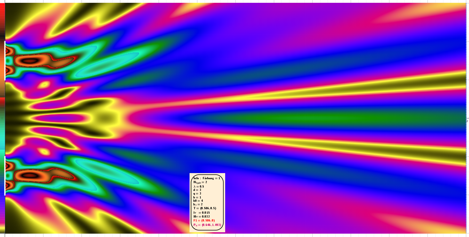Select the 'b0 = 4' value
469x237 pixels.
tap(198, 201)
